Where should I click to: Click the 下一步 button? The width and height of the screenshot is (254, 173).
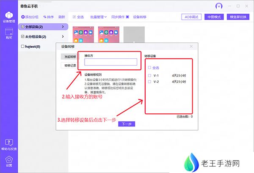tap(127, 124)
